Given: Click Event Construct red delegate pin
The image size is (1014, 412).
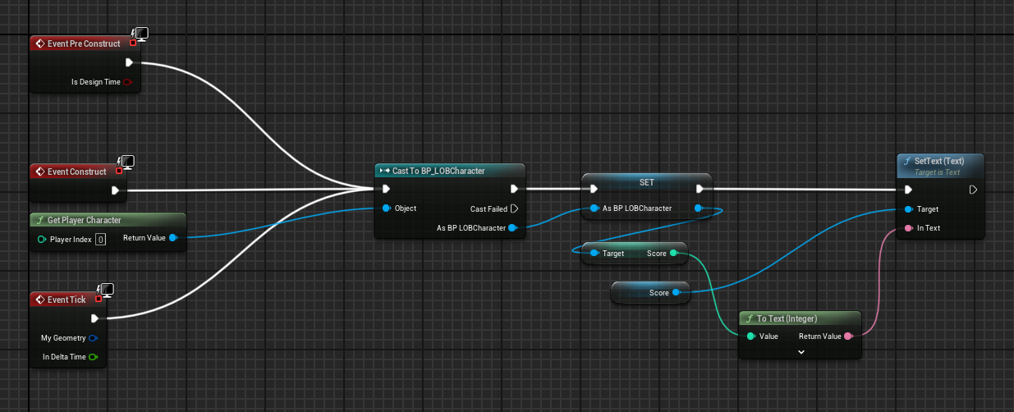Looking at the screenshot, I should point(120,171).
